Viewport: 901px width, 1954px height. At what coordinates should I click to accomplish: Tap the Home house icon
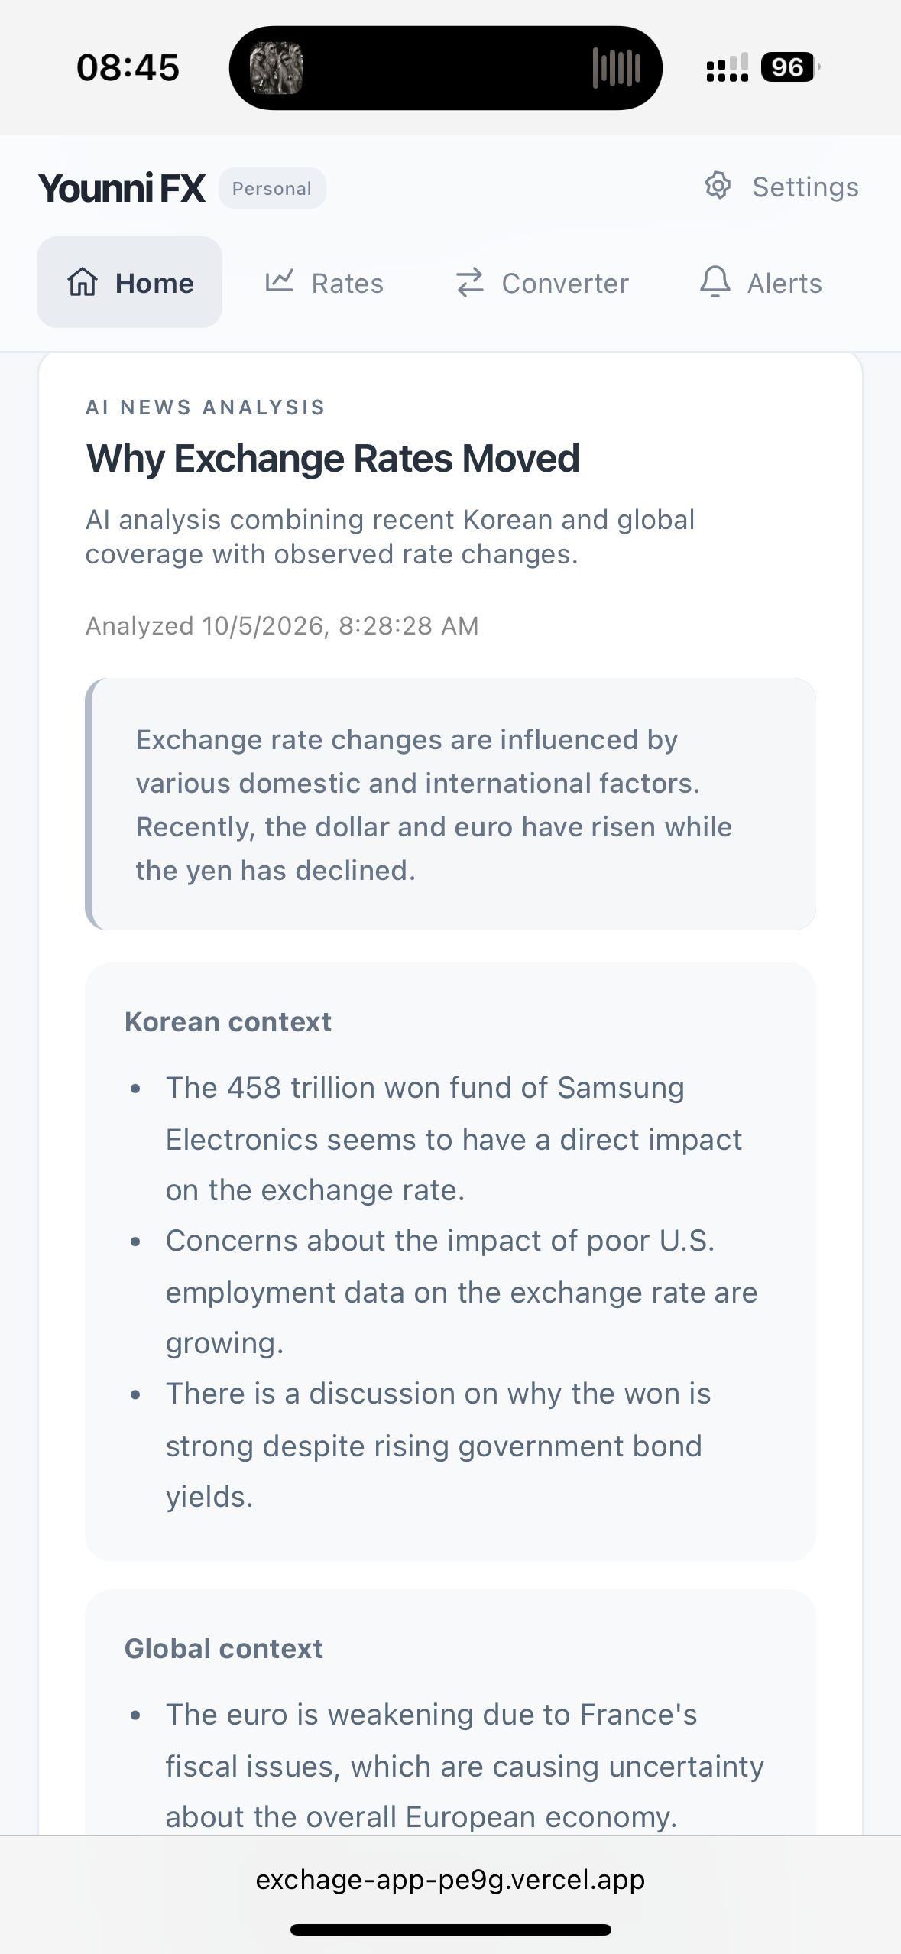click(83, 282)
